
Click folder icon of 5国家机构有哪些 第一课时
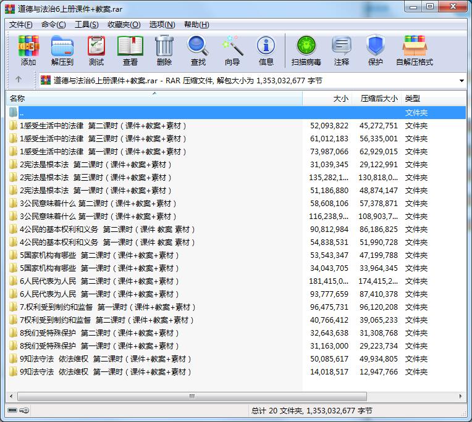13,268
